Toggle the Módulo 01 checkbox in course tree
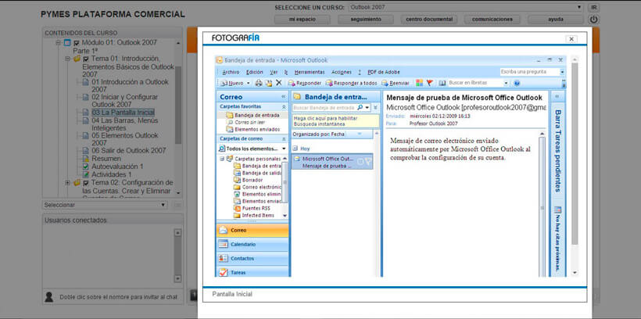Screen dimensions: 641x319 click(x=76, y=43)
